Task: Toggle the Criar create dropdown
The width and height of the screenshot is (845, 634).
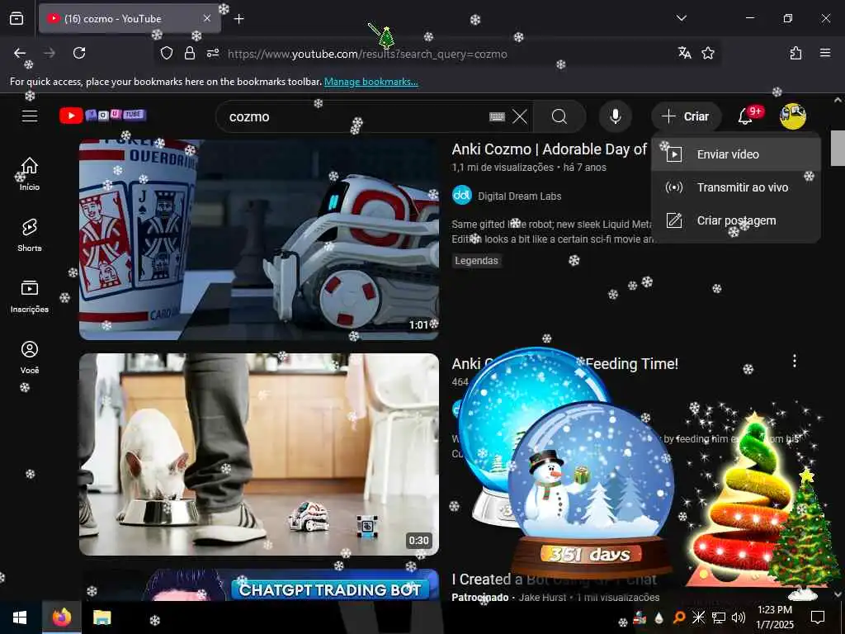Action: point(686,116)
